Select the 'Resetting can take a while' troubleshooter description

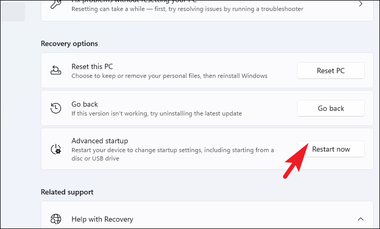(187, 9)
